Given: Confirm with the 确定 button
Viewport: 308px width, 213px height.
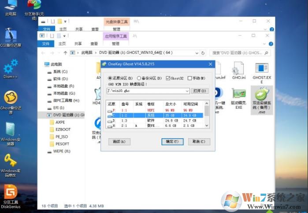Looking at the screenshot, I should [172, 142].
